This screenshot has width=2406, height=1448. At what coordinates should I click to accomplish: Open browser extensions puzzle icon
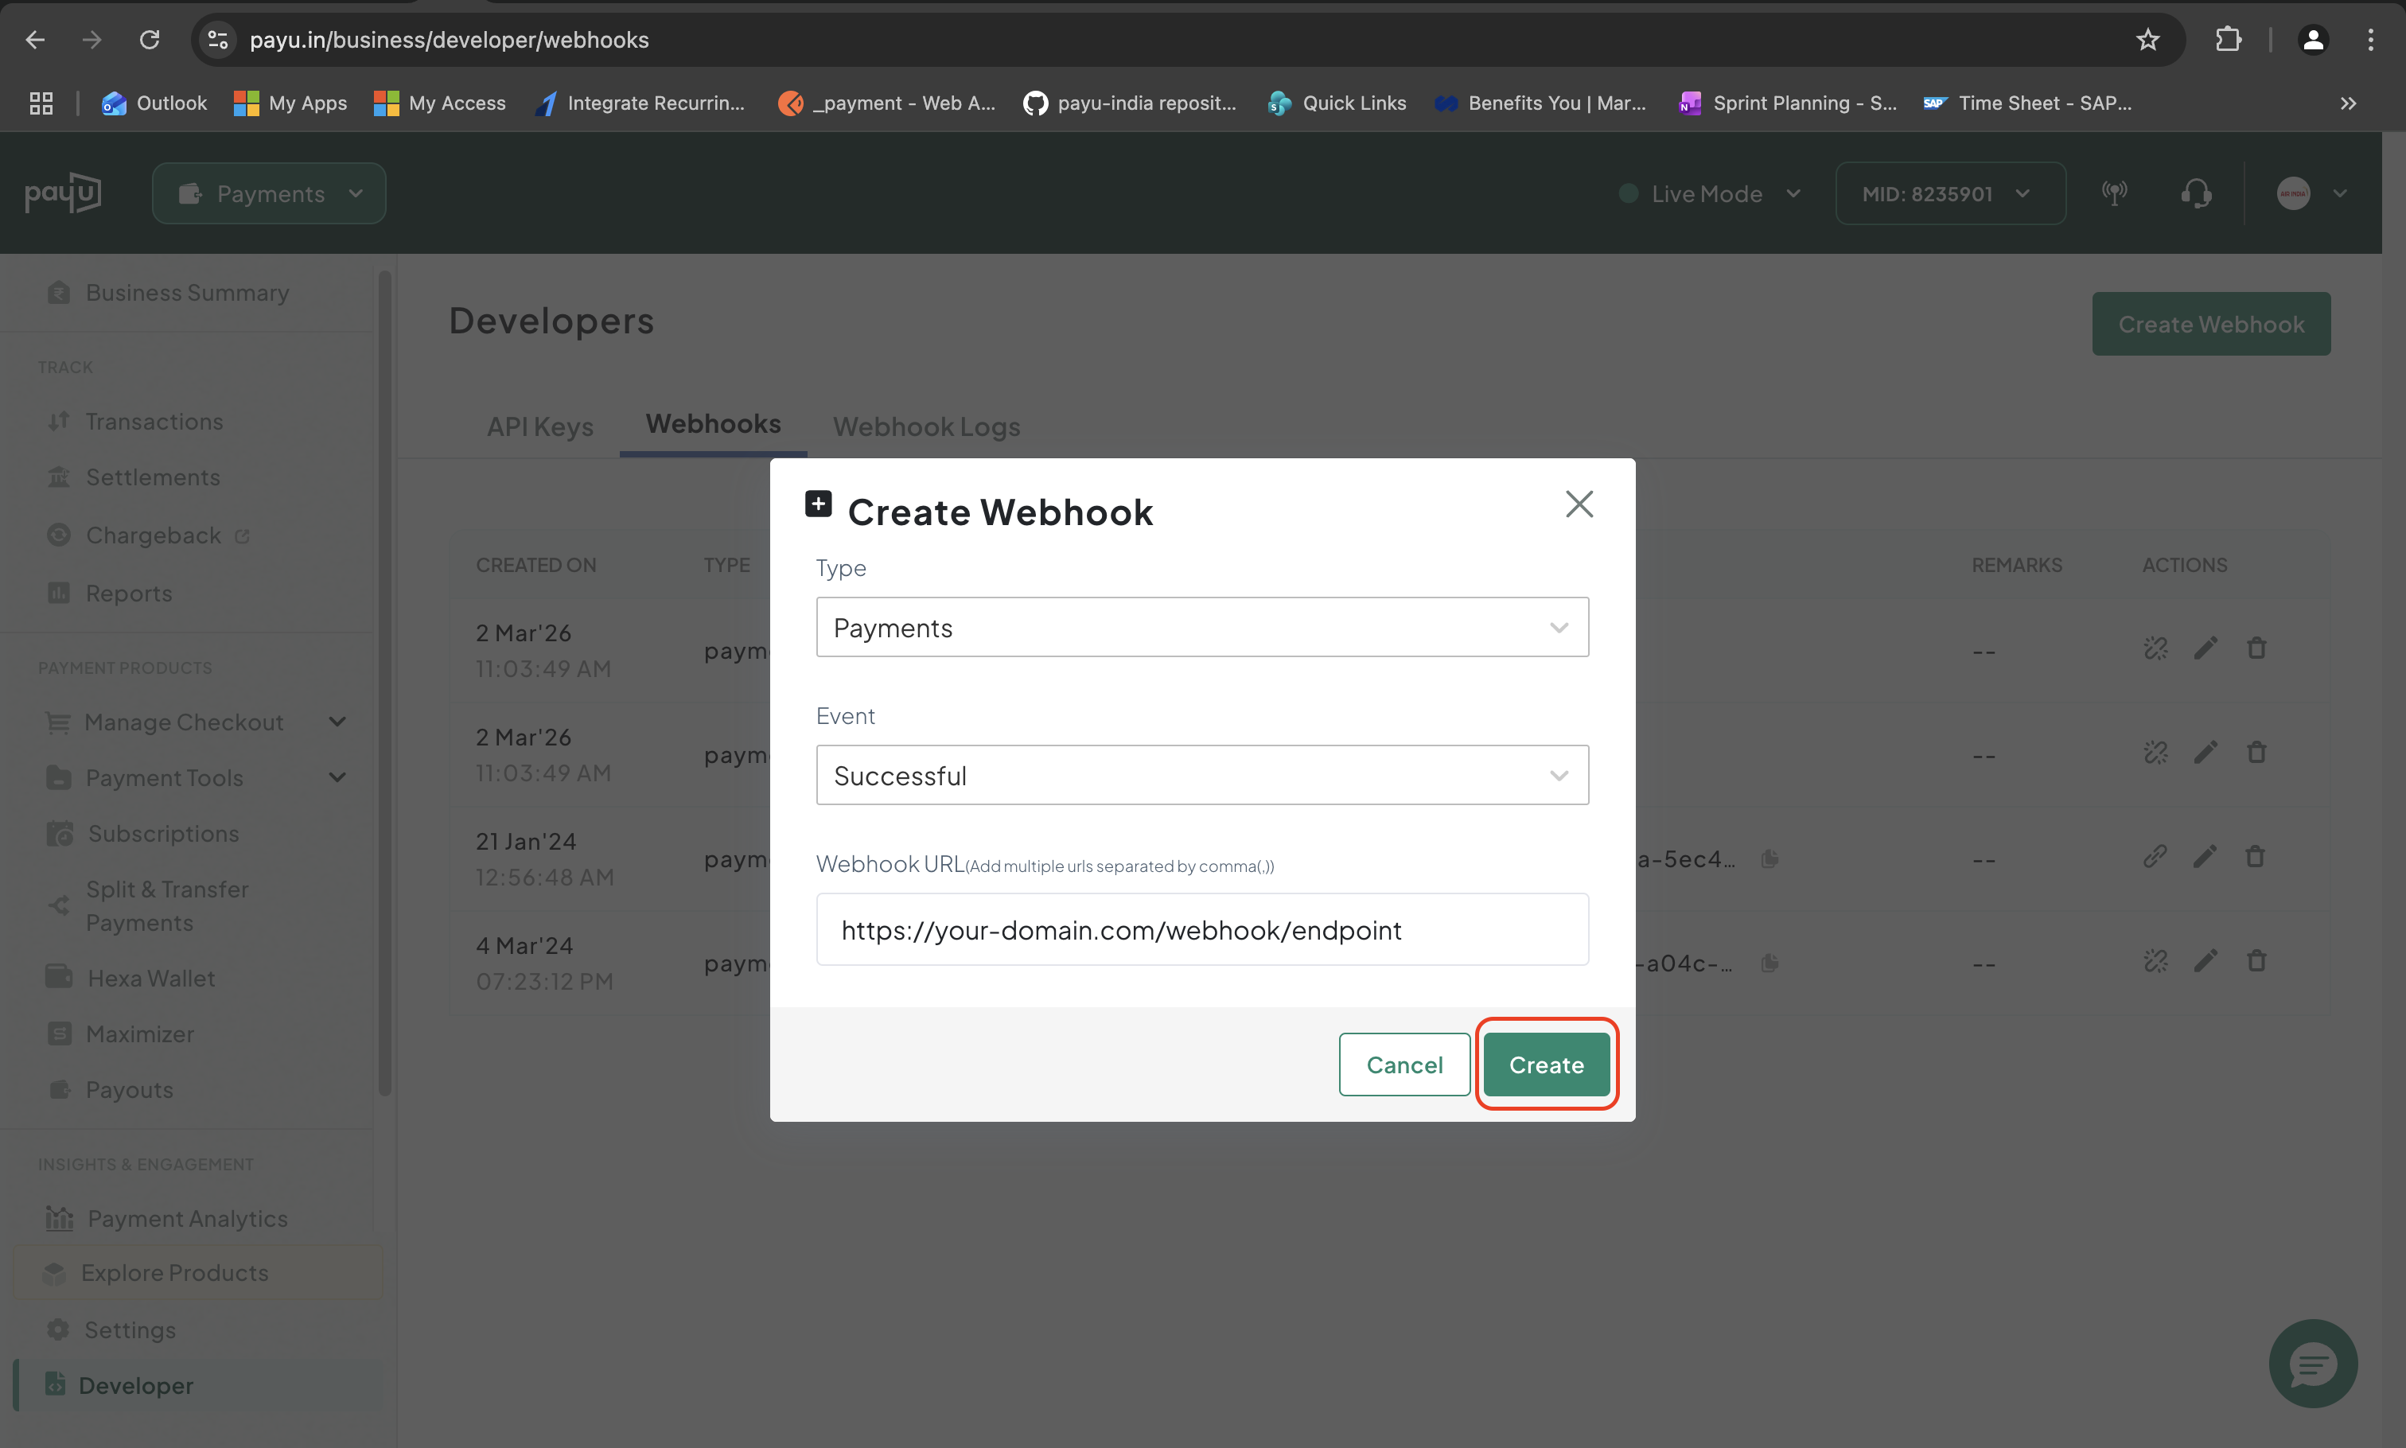click(2228, 40)
